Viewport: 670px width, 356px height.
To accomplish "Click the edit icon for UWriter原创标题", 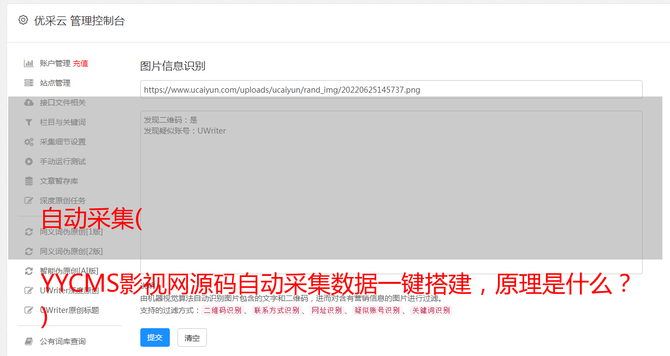I will [28, 310].
